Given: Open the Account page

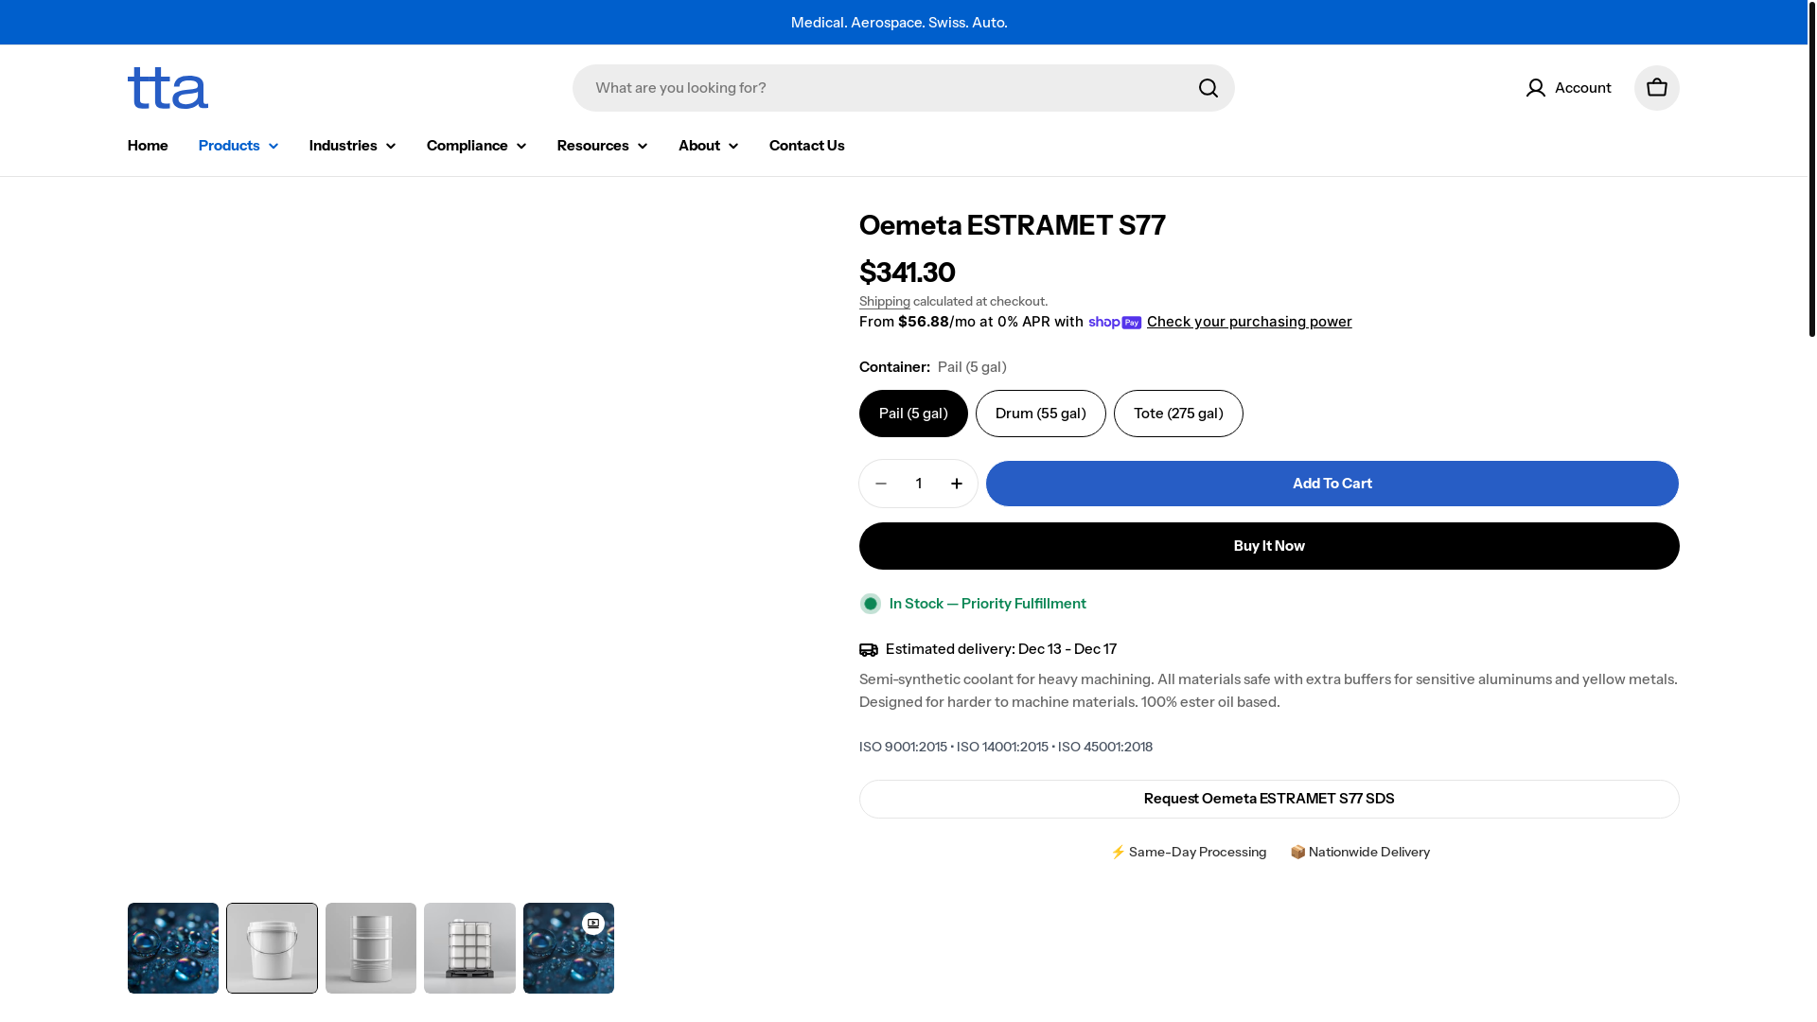Looking at the screenshot, I should click(x=1568, y=88).
